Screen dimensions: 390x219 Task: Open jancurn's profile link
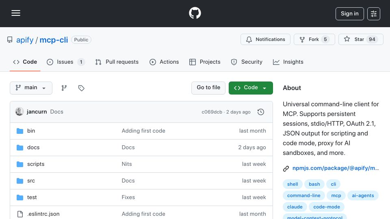pyautogui.click(x=37, y=112)
